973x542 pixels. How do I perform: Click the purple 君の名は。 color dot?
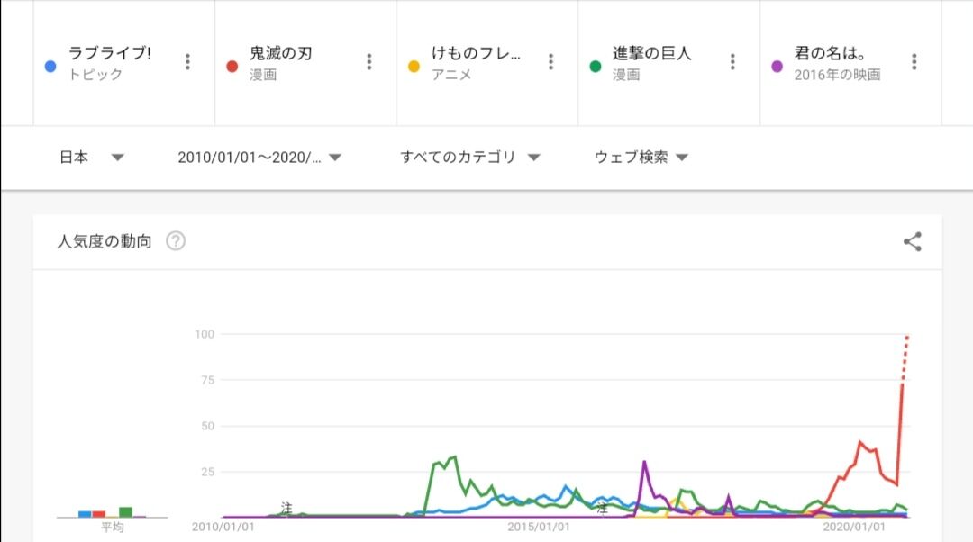[x=777, y=66]
